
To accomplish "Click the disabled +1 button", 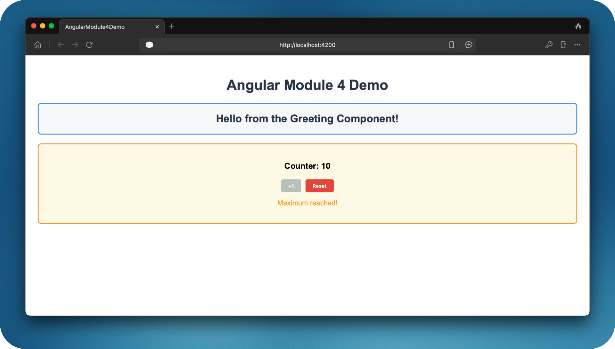I will point(291,186).
